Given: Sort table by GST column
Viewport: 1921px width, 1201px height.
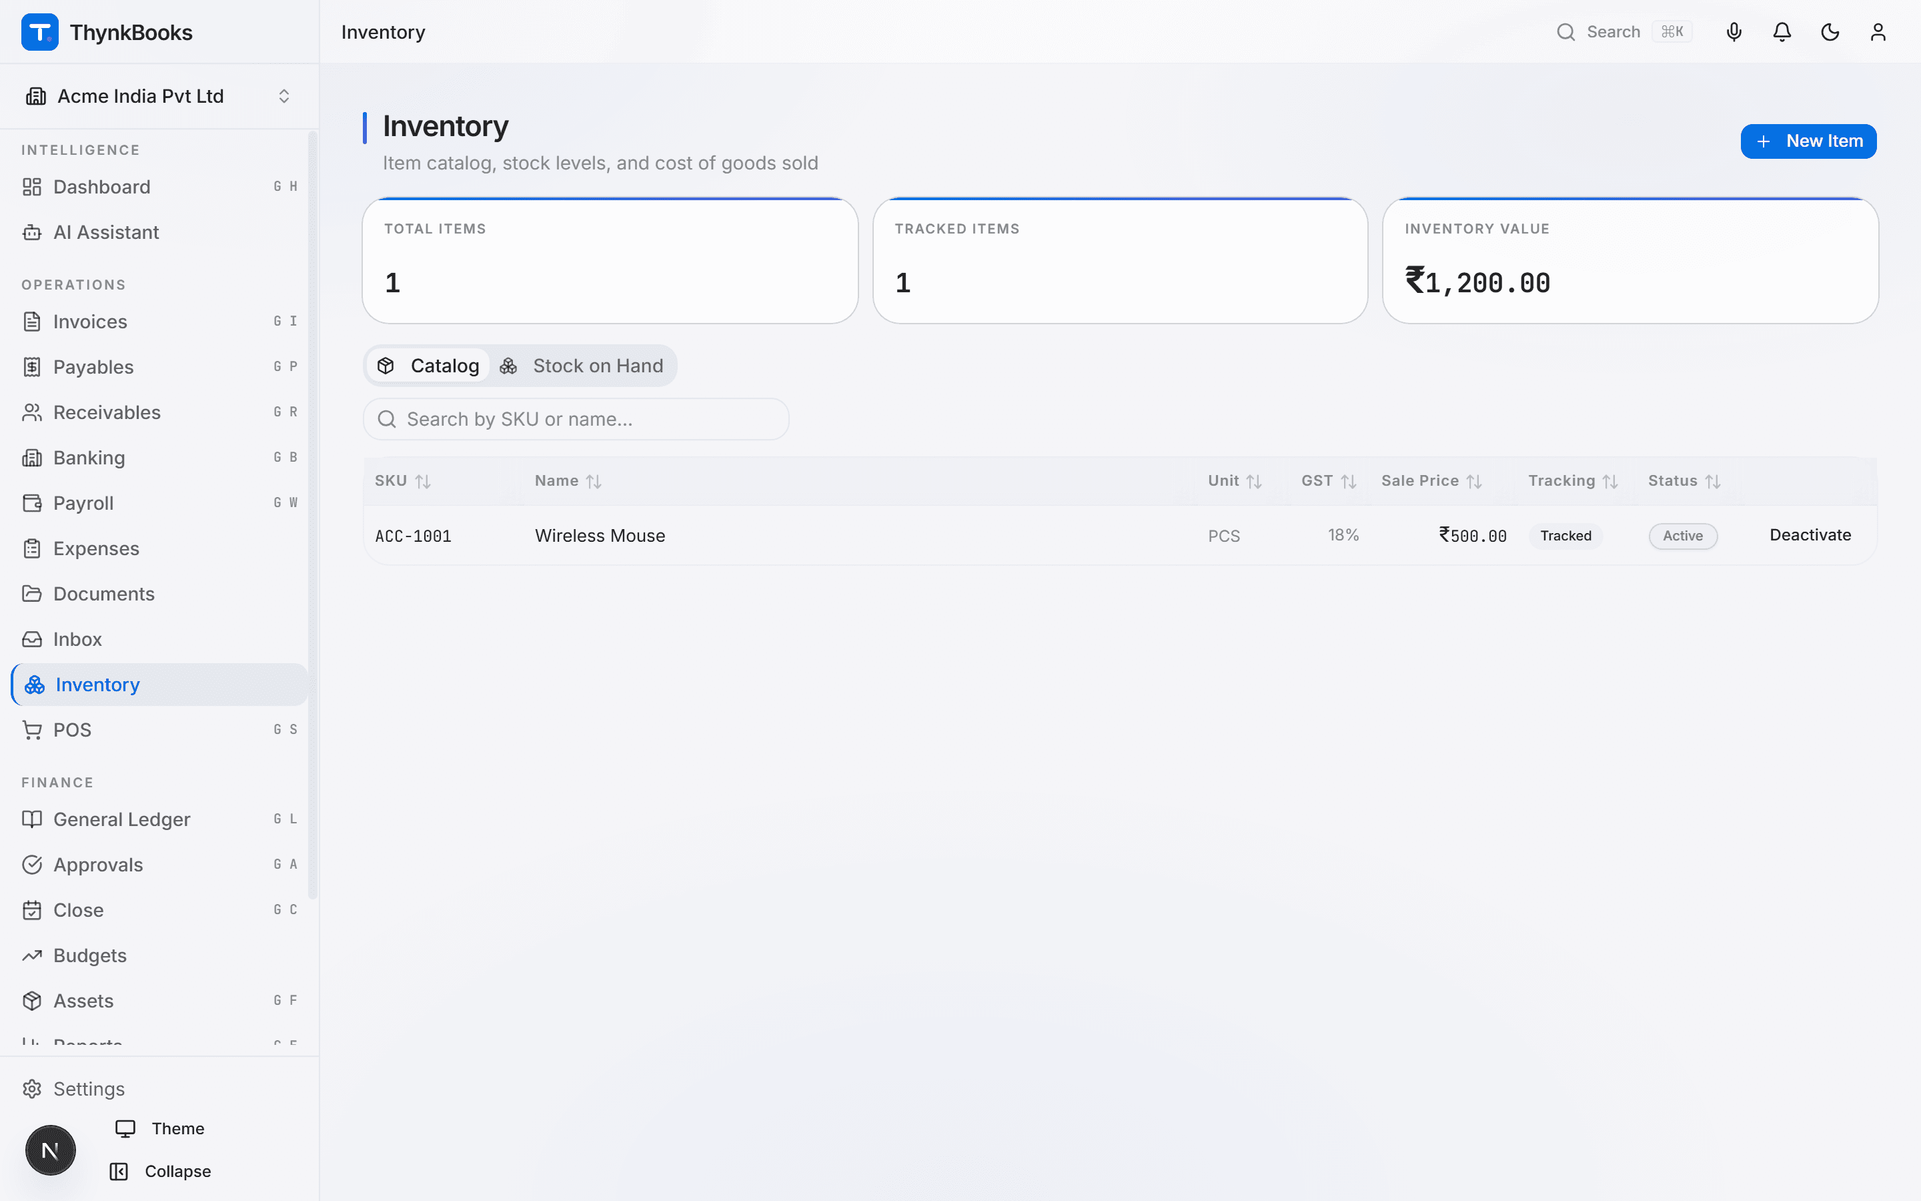Looking at the screenshot, I should tap(1329, 480).
